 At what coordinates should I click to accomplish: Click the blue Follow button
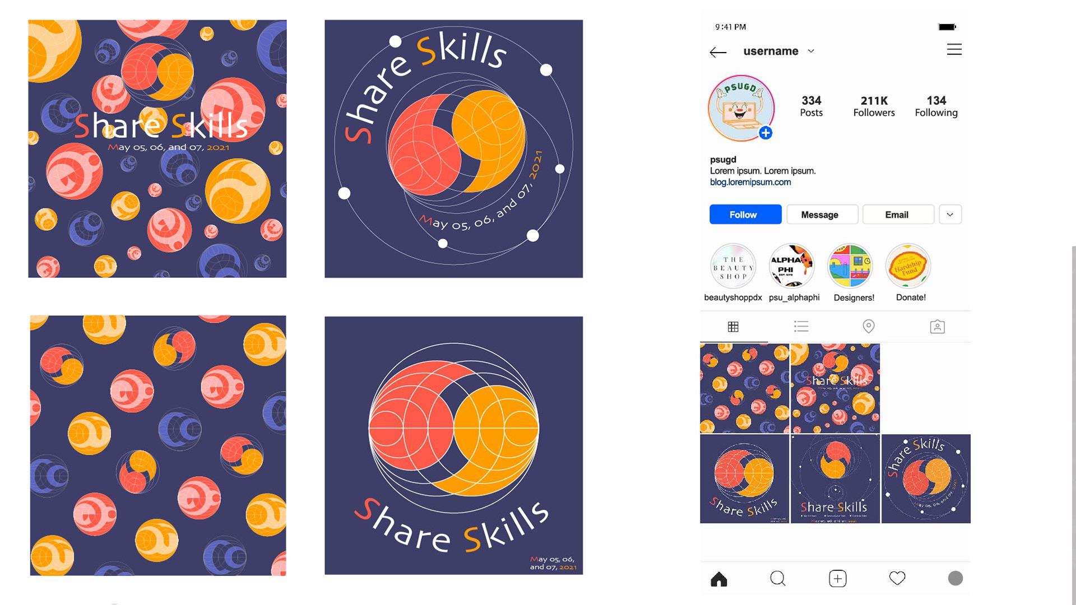pos(745,215)
